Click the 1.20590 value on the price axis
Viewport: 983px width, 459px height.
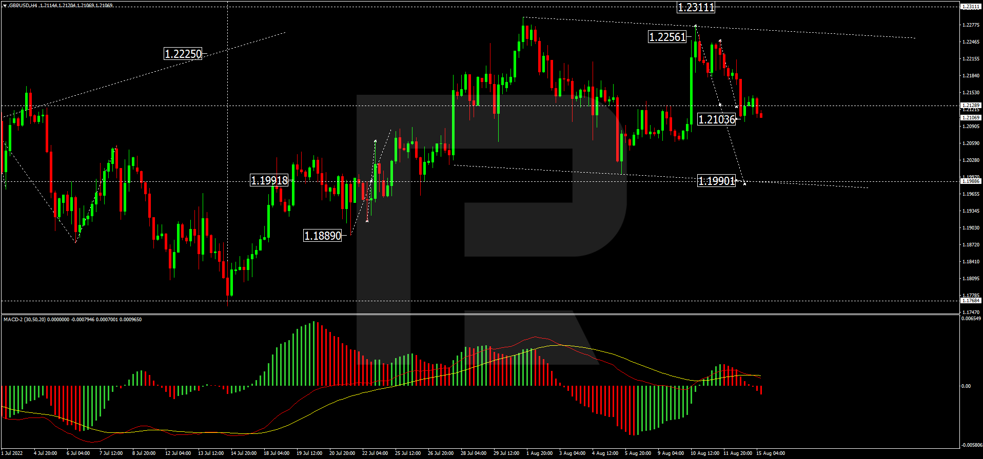(x=971, y=143)
